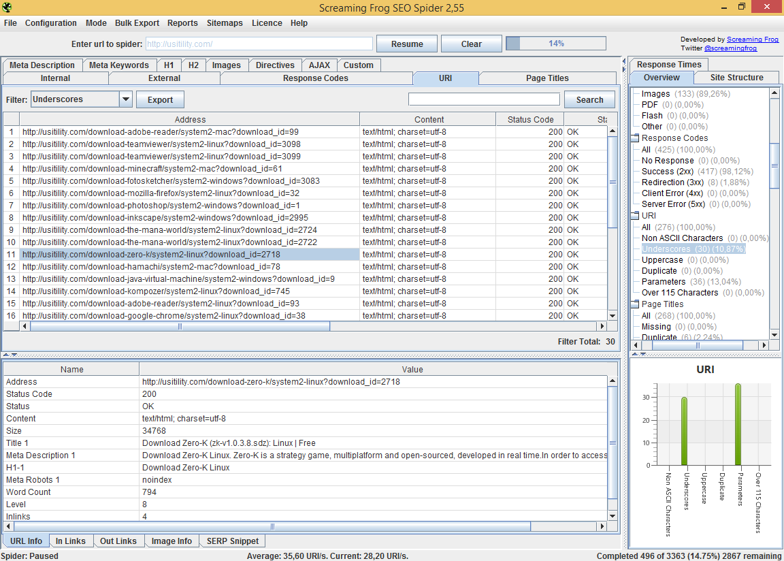
Task: Open the Screaming Frog developer link
Action: coord(753,39)
